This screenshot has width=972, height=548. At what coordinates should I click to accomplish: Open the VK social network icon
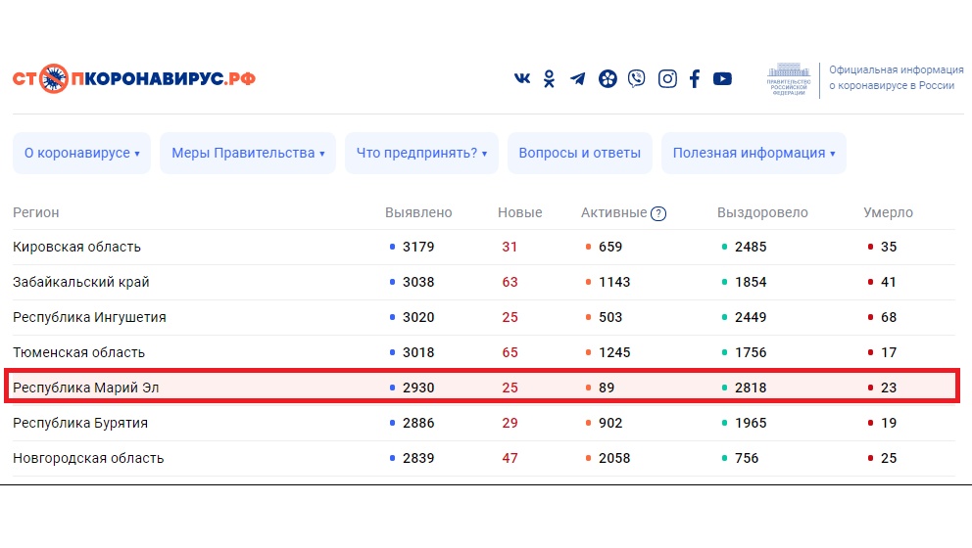521,79
